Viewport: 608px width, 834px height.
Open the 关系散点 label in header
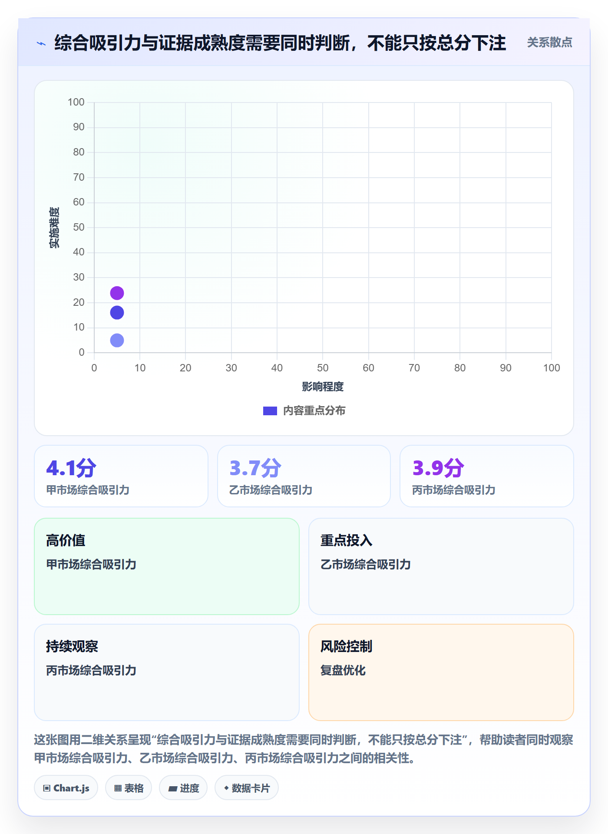point(549,43)
